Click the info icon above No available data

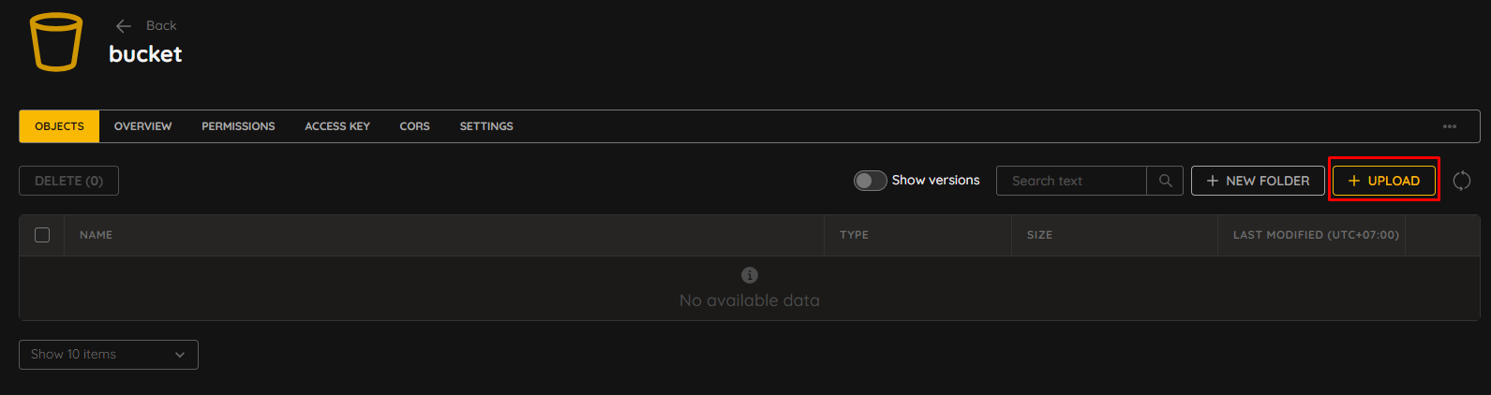[x=749, y=275]
